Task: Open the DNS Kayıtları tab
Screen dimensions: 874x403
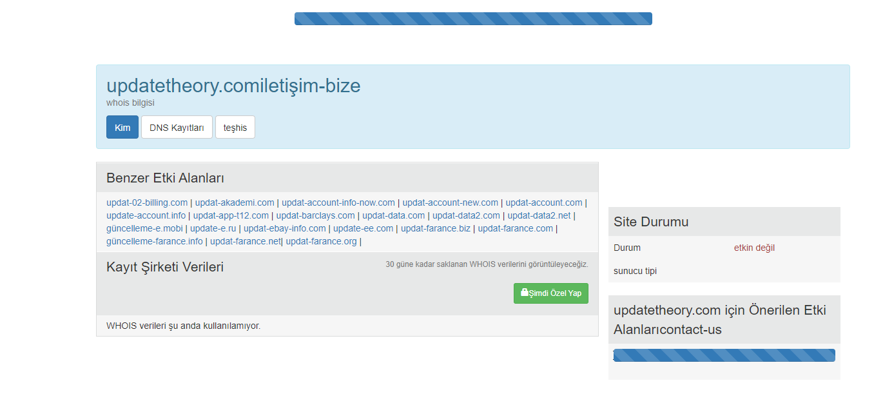Action: (x=177, y=128)
